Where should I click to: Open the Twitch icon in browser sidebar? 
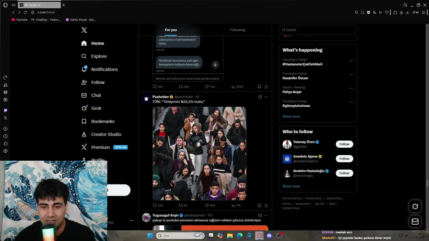[x=5, y=110]
